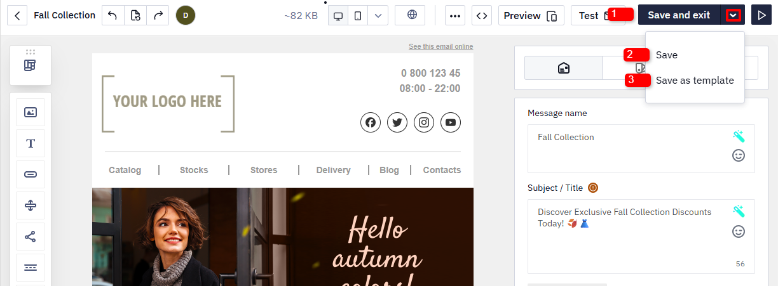Open the email settings tab in right panel
778x286 pixels.
pyautogui.click(x=563, y=68)
